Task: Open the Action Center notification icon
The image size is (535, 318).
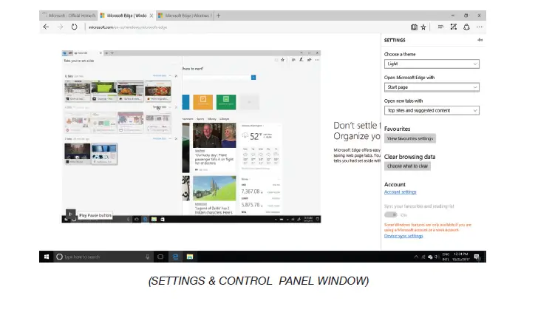Action: 477,257
